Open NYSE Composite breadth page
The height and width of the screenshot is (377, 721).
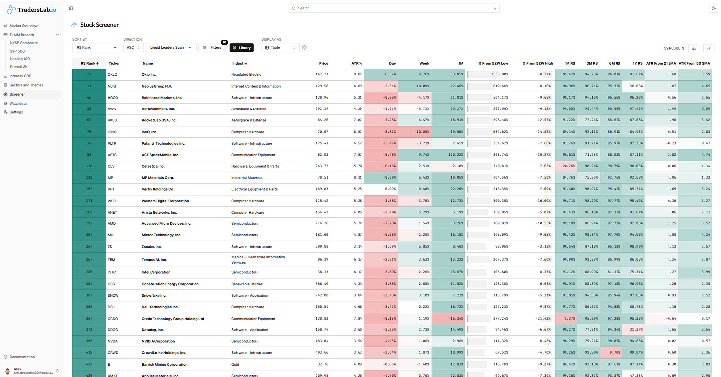24,43
